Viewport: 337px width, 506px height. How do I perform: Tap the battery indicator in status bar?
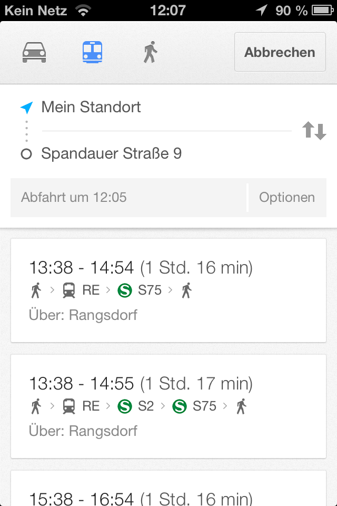click(x=322, y=10)
